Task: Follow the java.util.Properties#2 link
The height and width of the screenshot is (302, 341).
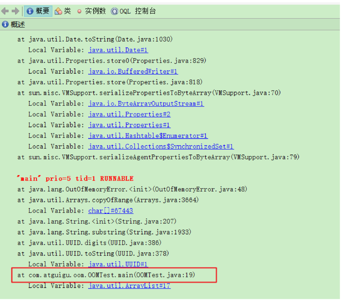Action: pyautogui.click(x=129, y=115)
